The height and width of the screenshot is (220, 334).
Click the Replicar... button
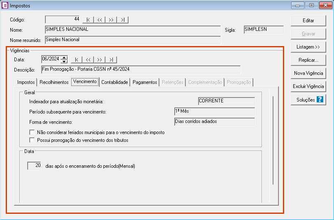point(308,60)
